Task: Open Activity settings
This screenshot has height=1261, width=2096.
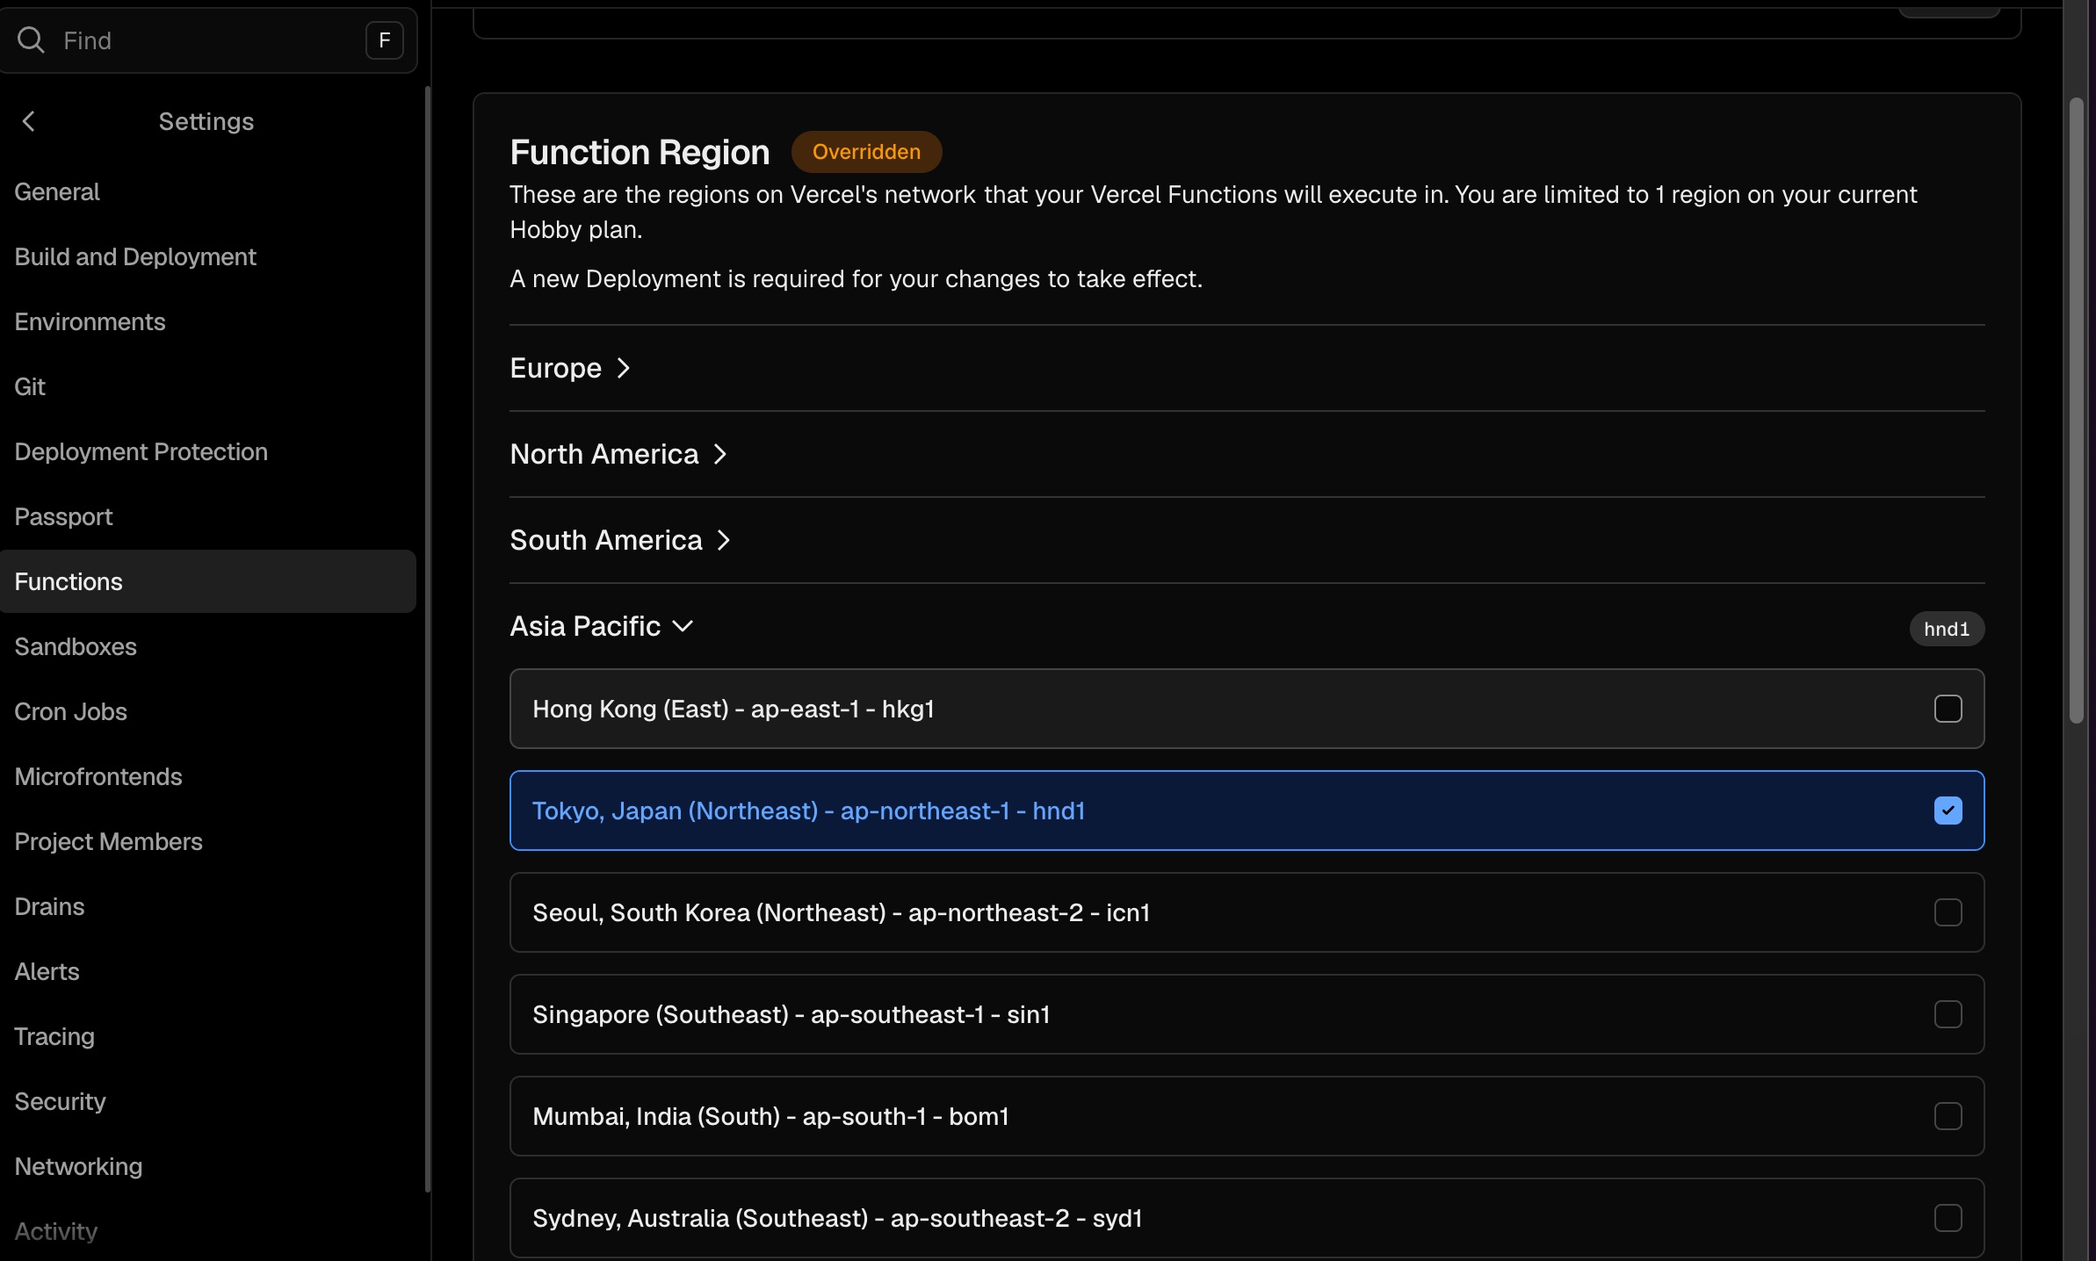Action: 55,1231
